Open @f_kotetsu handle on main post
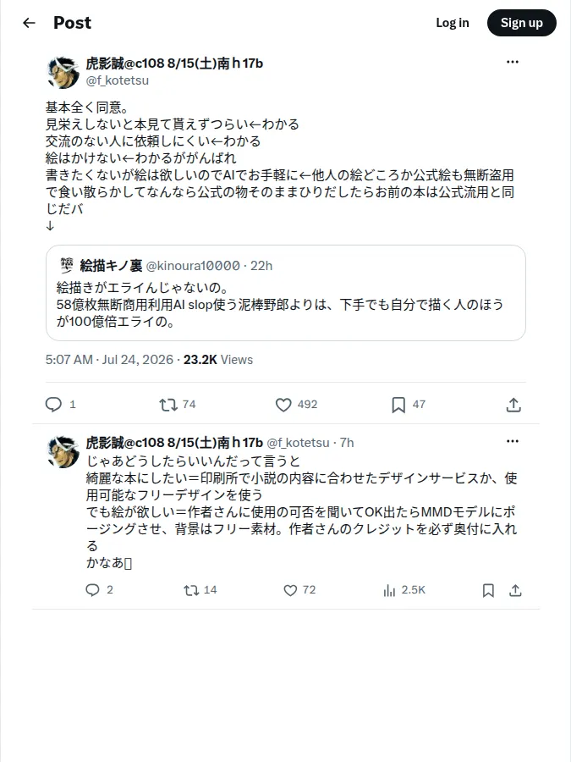The width and height of the screenshot is (571, 762). pyautogui.click(x=118, y=80)
